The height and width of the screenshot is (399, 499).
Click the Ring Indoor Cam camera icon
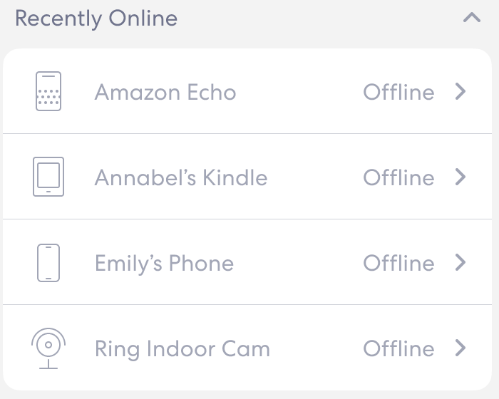[48, 348]
